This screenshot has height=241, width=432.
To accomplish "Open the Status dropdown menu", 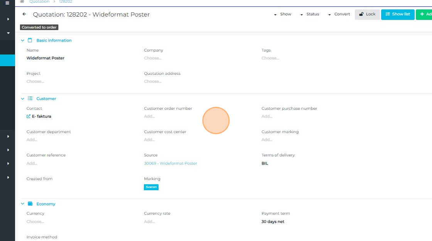I will [x=309, y=14].
